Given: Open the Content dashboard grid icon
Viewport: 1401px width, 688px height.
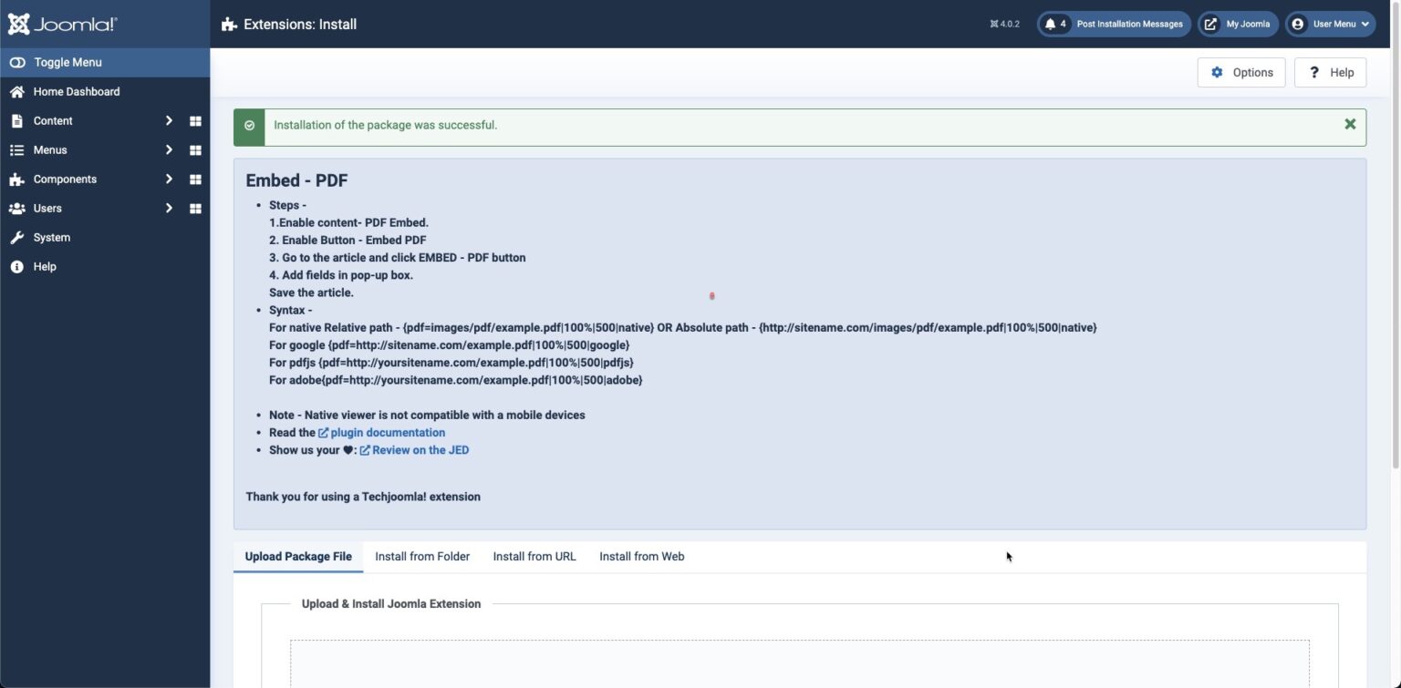Looking at the screenshot, I should [x=195, y=120].
